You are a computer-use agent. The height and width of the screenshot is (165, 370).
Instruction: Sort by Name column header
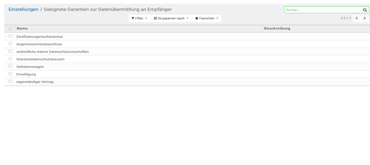22,28
